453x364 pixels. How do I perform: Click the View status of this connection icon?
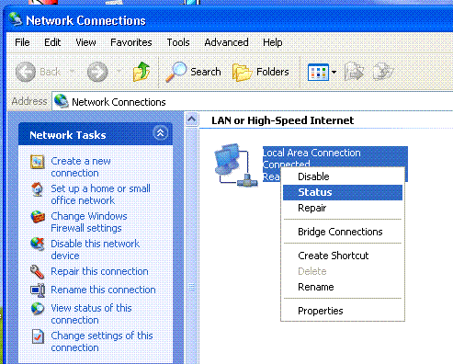click(38, 309)
